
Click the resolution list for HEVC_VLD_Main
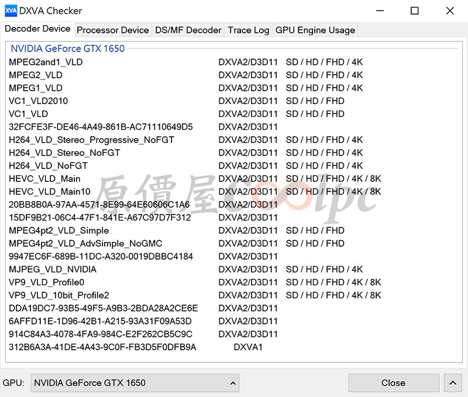pos(333,179)
